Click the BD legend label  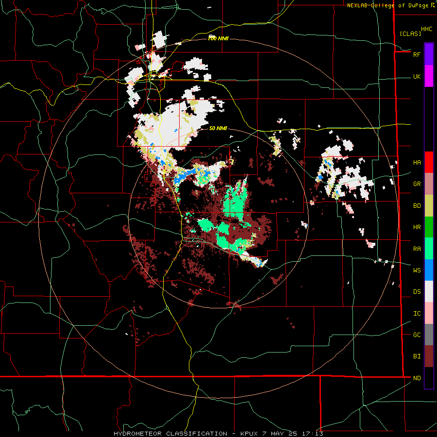pyautogui.click(x=417, y=206)
